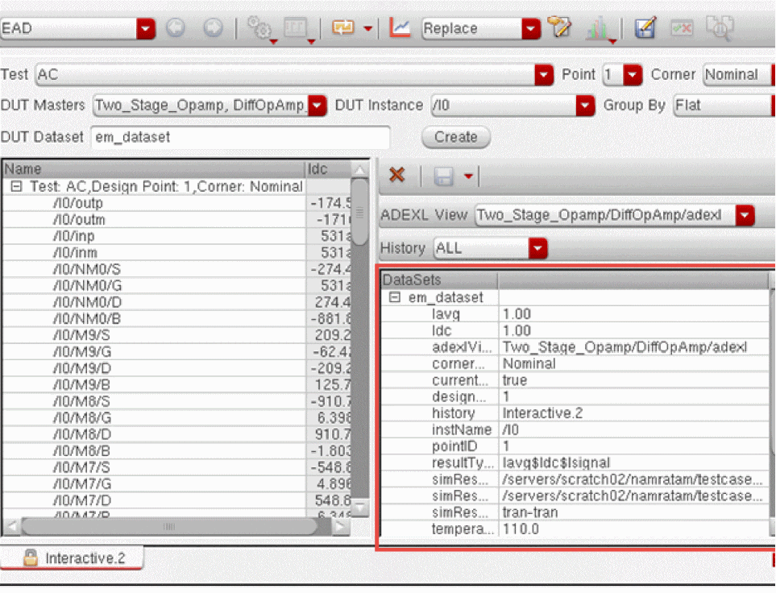Click the forward navigation arrow icon

tap(213, 28)
